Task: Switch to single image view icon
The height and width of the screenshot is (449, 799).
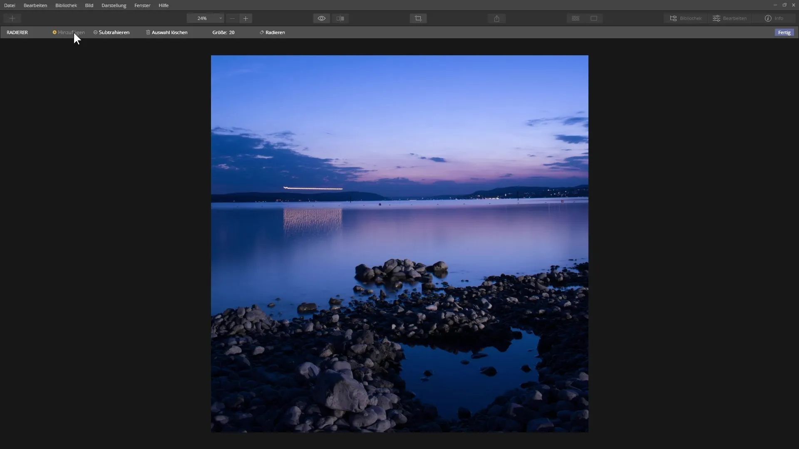Action: click(594, 18)
